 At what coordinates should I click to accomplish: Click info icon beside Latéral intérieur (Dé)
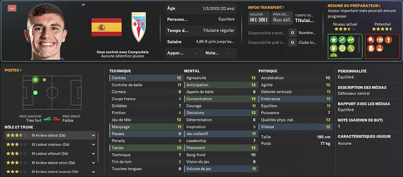click(33, 144)
